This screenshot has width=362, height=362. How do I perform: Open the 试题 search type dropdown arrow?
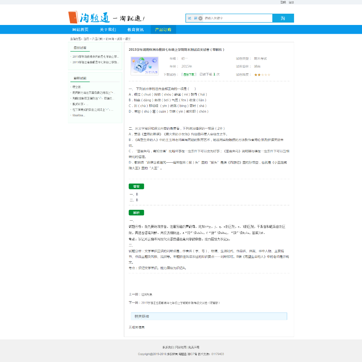coord(200,18)
